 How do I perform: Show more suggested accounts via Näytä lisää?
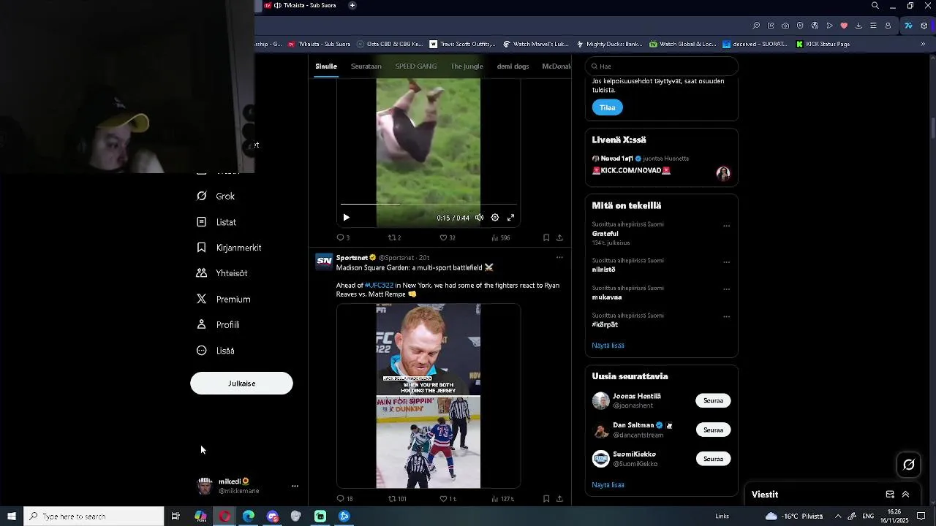point(608,485)
